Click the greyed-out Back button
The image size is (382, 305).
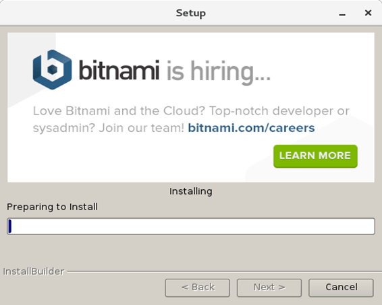[198, 287]
